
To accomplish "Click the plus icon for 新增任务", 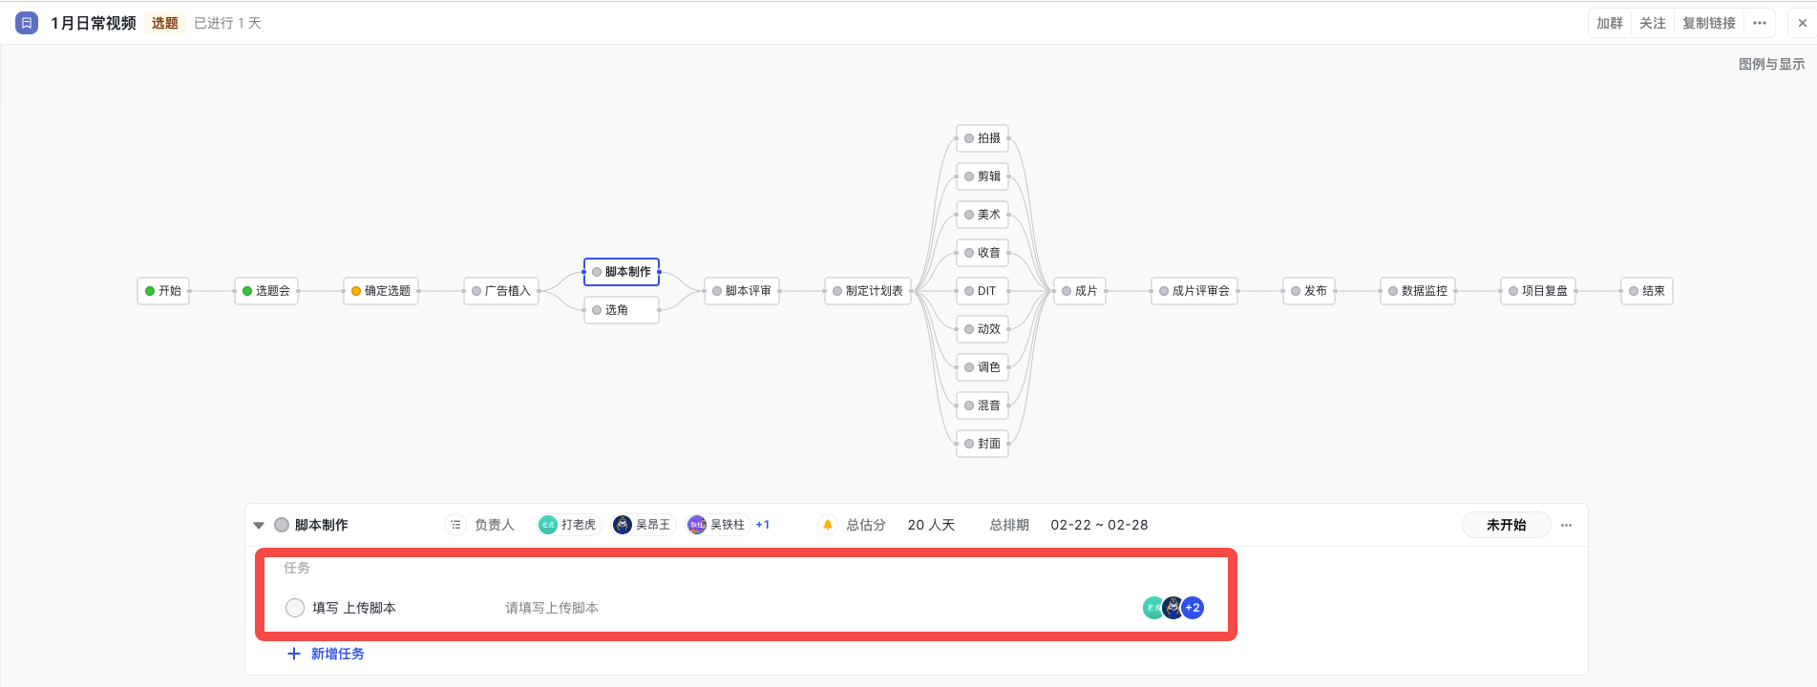I will [x=294, y=654].
